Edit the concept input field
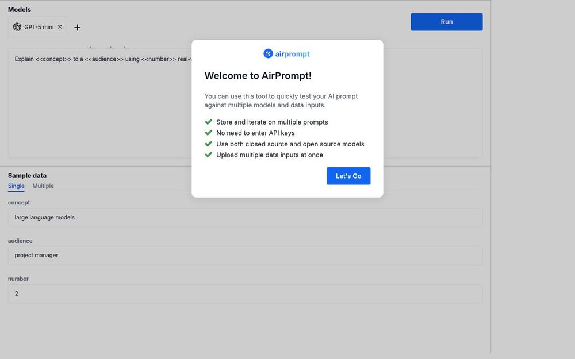575x359 pixels. point(245,218)
